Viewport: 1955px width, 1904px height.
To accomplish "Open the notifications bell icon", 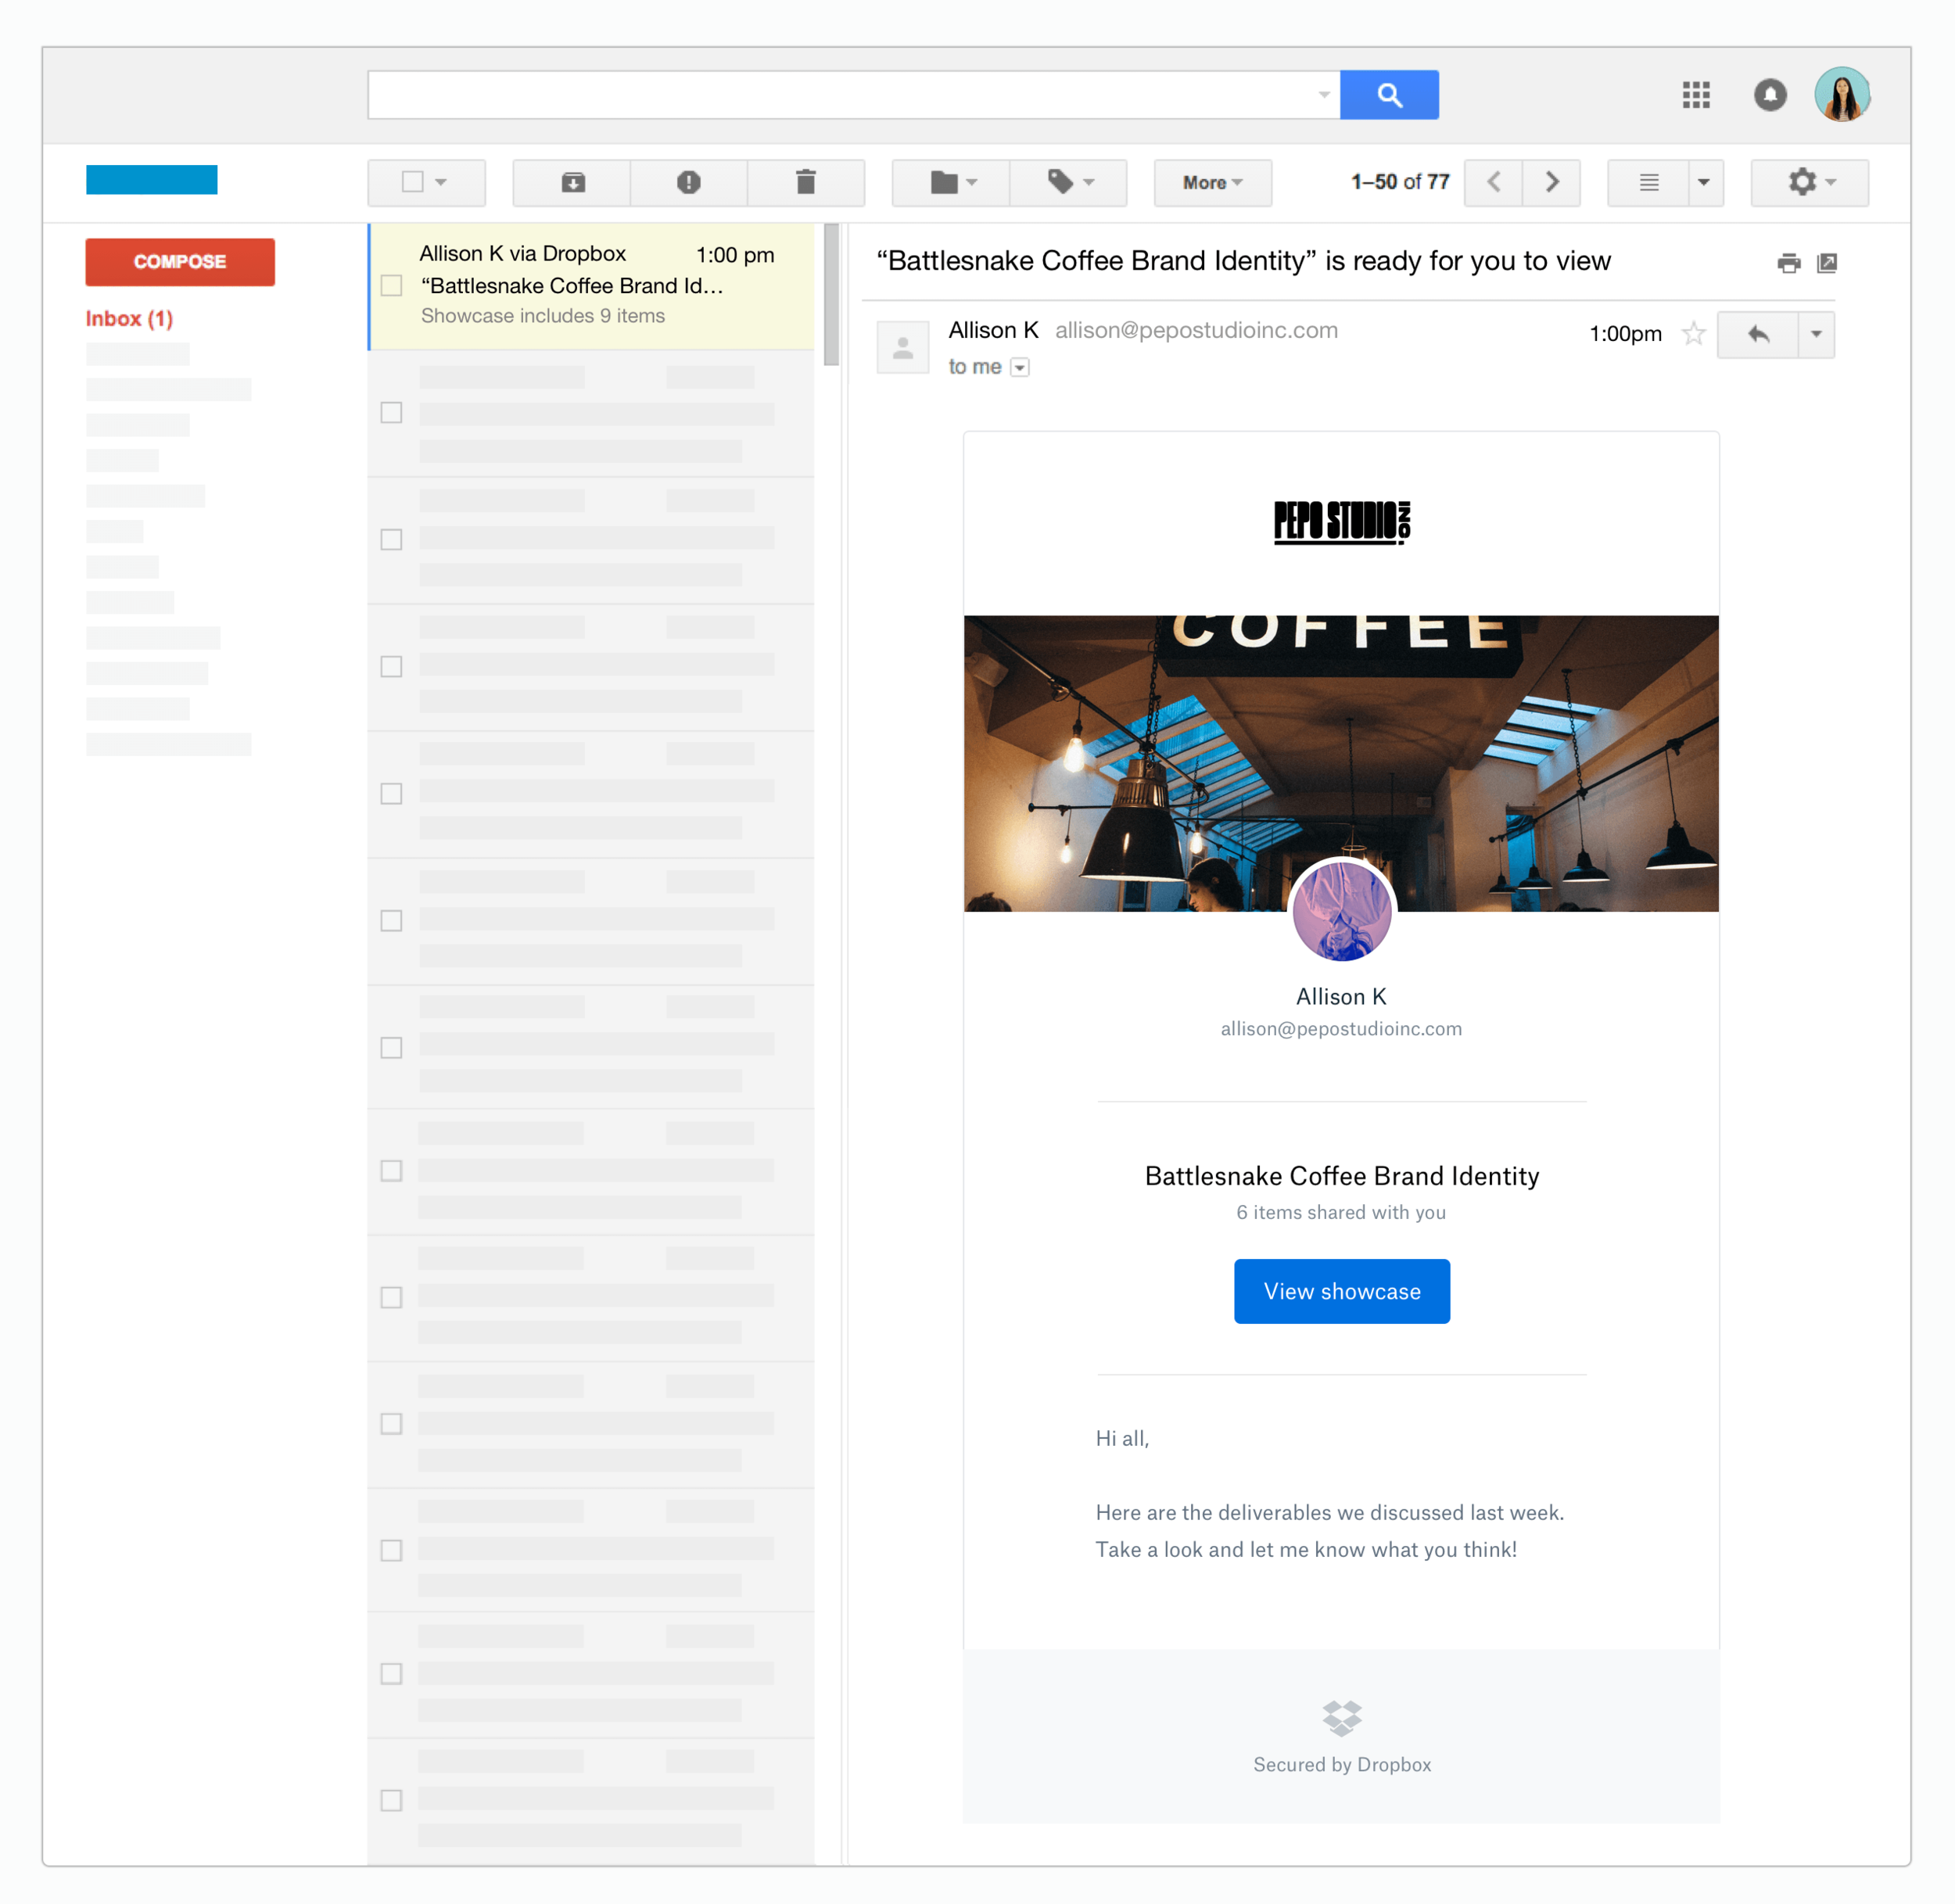I will [1770, 95].
